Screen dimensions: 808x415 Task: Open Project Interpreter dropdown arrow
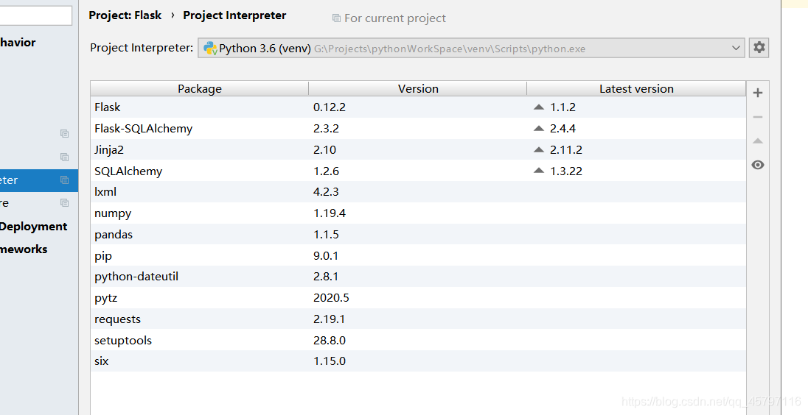736,48
